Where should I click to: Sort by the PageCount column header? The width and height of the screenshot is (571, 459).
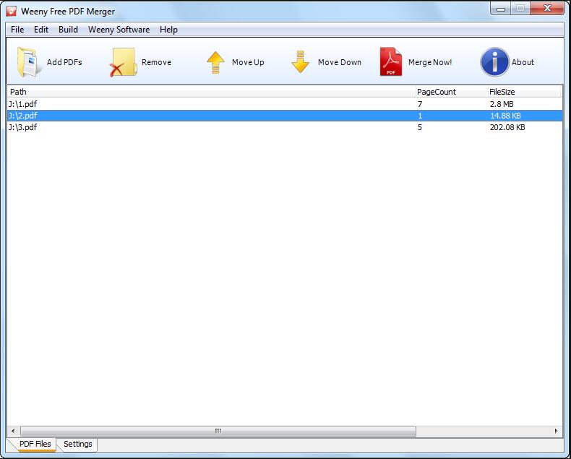tap(452, 92)
